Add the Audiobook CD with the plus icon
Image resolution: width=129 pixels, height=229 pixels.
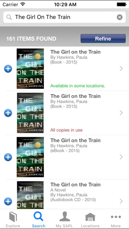click(8, 201)
